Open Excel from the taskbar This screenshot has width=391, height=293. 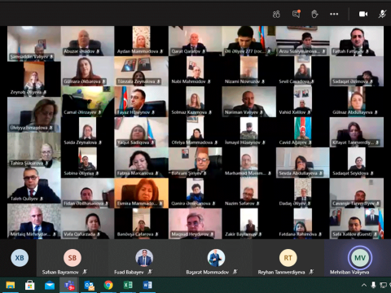click(128, 285)
